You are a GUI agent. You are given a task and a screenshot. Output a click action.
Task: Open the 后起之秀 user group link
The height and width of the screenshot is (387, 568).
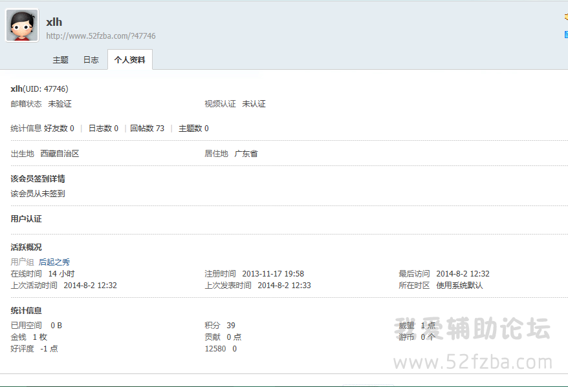click(x=54, y=262)
